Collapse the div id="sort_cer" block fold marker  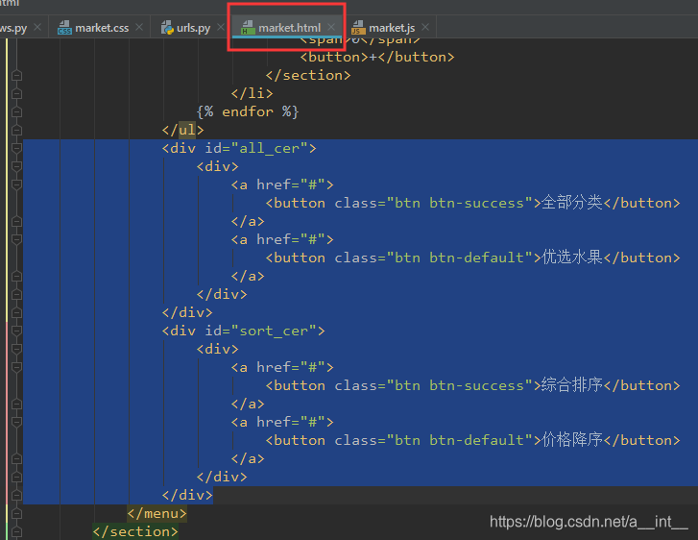(x=16, y=331)
